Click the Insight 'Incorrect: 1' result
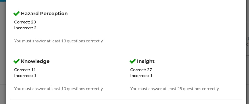Image resolution: width=249 pixels, height=104 pixels. [141, 76]
